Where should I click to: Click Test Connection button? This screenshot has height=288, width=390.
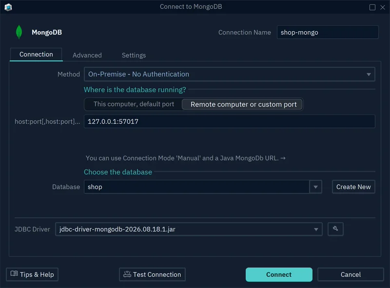(x=152, y=274)
